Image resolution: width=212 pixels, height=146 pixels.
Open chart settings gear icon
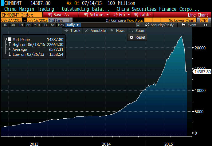click(206, 25)
